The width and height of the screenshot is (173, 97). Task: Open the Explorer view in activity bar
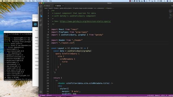pyautogui.click(x=41, y=6)
